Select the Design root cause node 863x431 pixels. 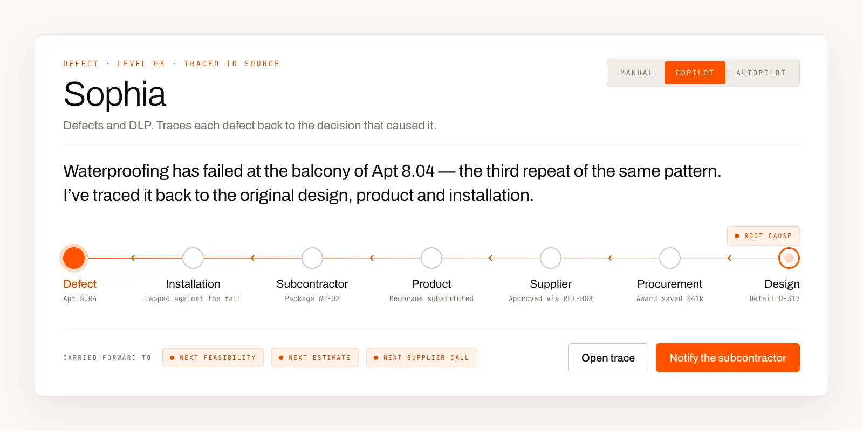coord(789,258)
